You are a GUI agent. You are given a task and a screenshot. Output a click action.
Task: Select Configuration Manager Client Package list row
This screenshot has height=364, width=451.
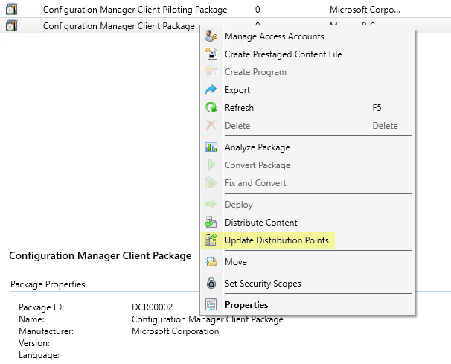(100, 25)
